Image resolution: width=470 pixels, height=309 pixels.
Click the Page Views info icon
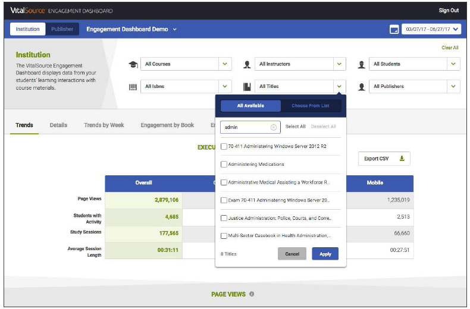[252, 294]
